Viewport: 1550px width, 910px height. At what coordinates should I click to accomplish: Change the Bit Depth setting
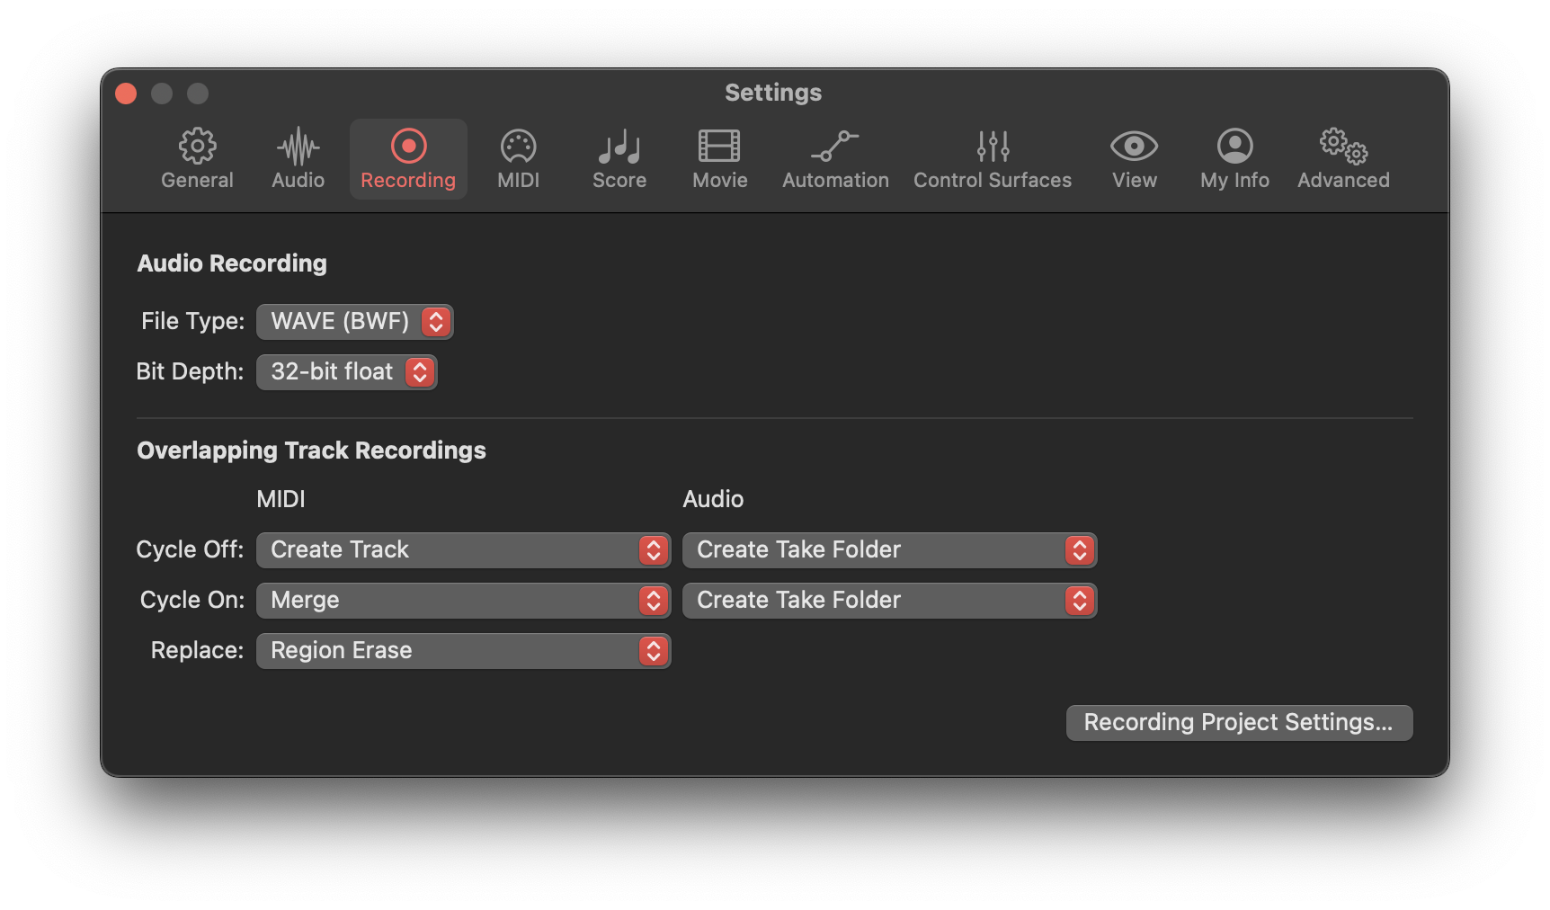(346, 371)
